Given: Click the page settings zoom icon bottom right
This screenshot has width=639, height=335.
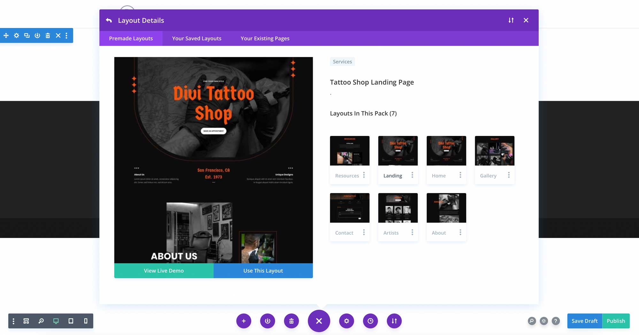Looking at the screenshot, I should (531, 321).
